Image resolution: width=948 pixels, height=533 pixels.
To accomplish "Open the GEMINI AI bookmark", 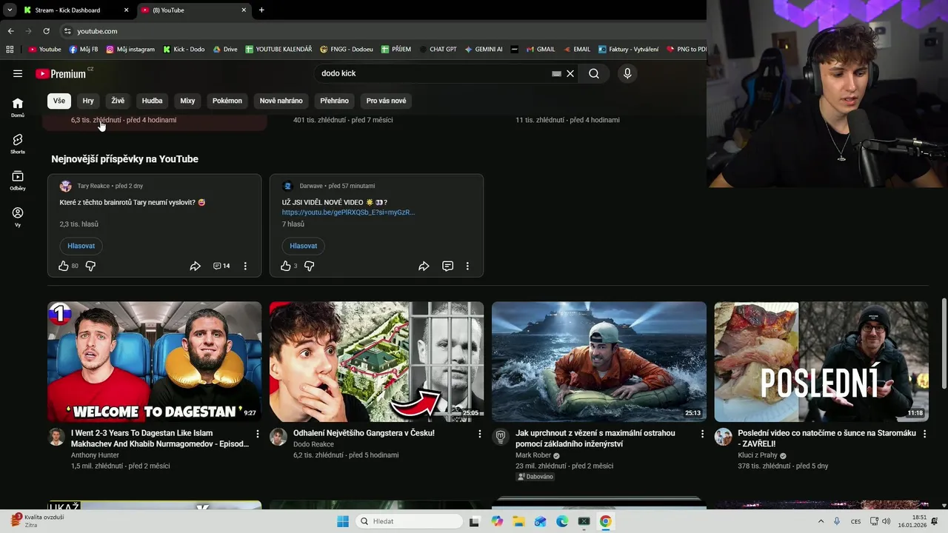I will [x=484, y=50].
